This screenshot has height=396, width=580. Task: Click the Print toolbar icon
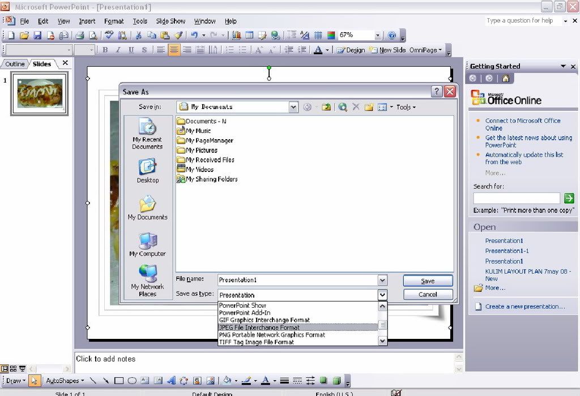click(80, 36)
